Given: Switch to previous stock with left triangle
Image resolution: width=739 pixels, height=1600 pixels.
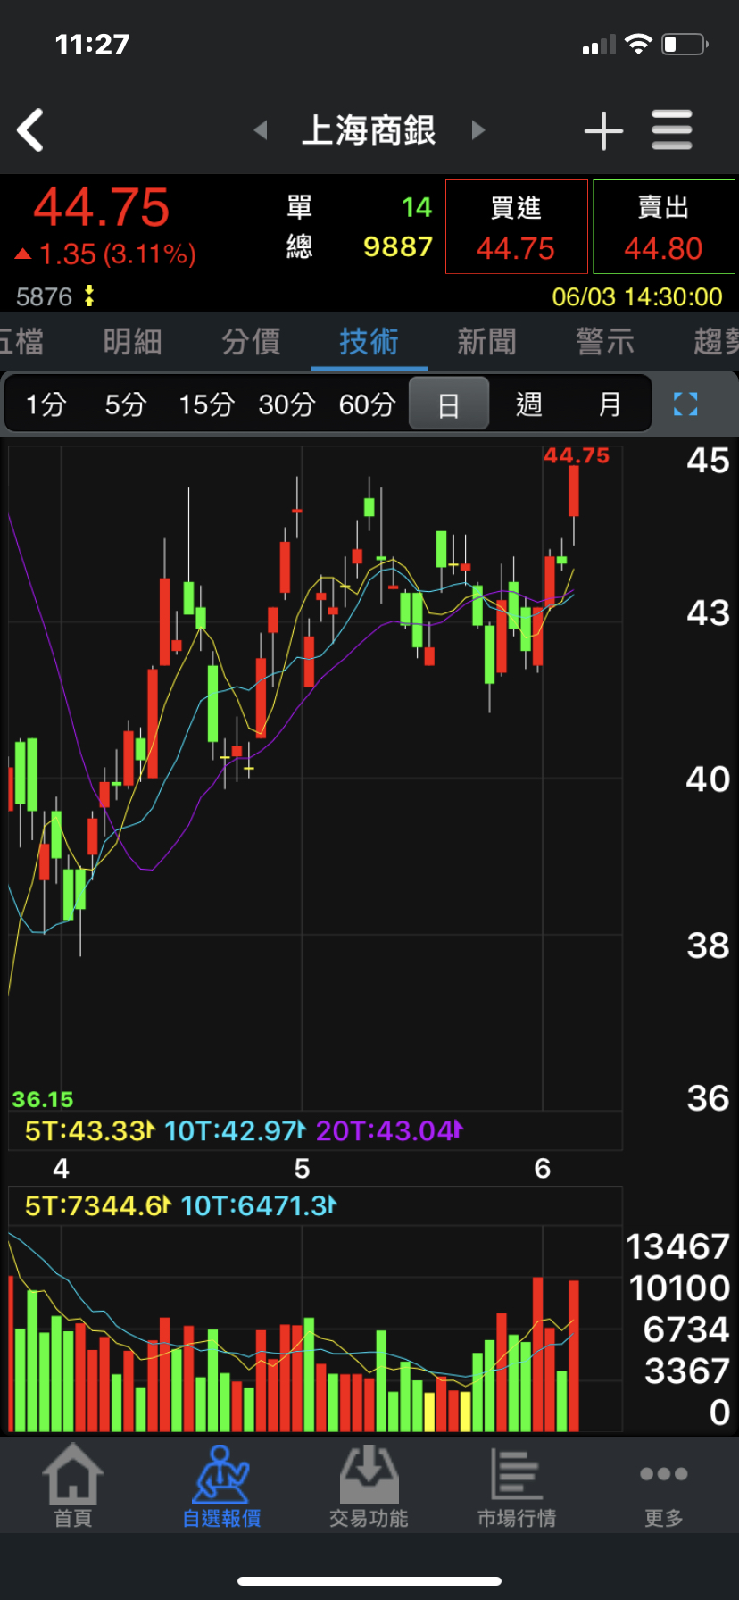Looking at the screenshot, I should [x=261, y=130].
